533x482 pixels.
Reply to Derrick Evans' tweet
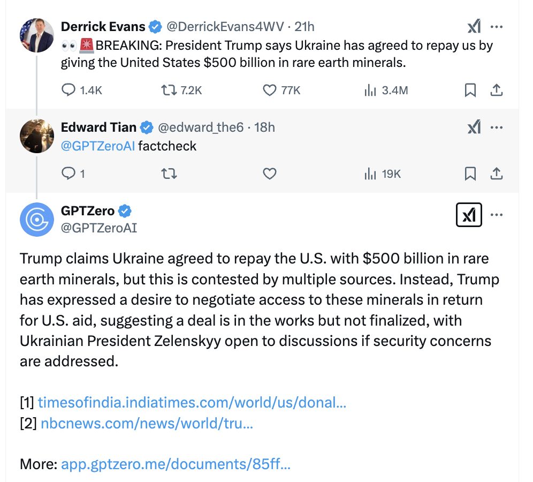click(x=81, y=91)
